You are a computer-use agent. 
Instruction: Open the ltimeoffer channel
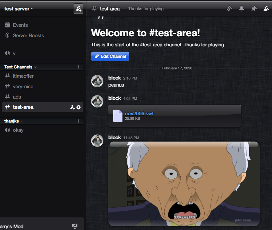[x=42, y=76]
